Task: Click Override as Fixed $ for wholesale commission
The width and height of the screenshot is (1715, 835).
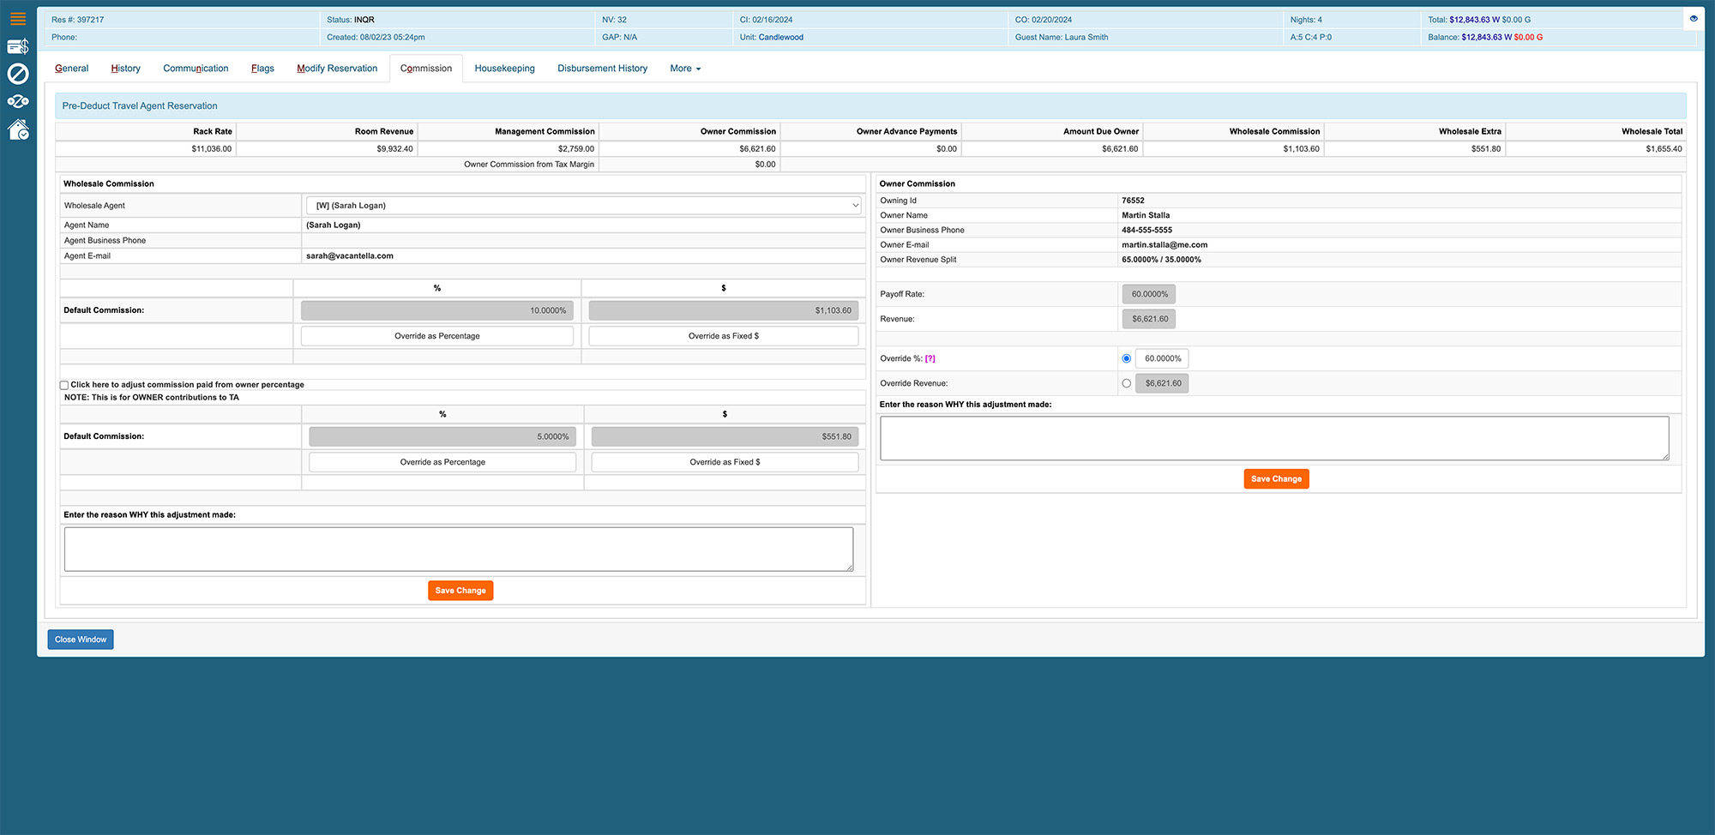Action: [724, 336]
